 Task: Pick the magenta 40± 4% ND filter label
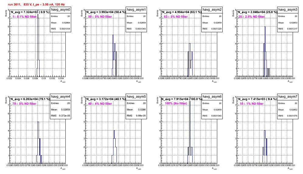100,104
